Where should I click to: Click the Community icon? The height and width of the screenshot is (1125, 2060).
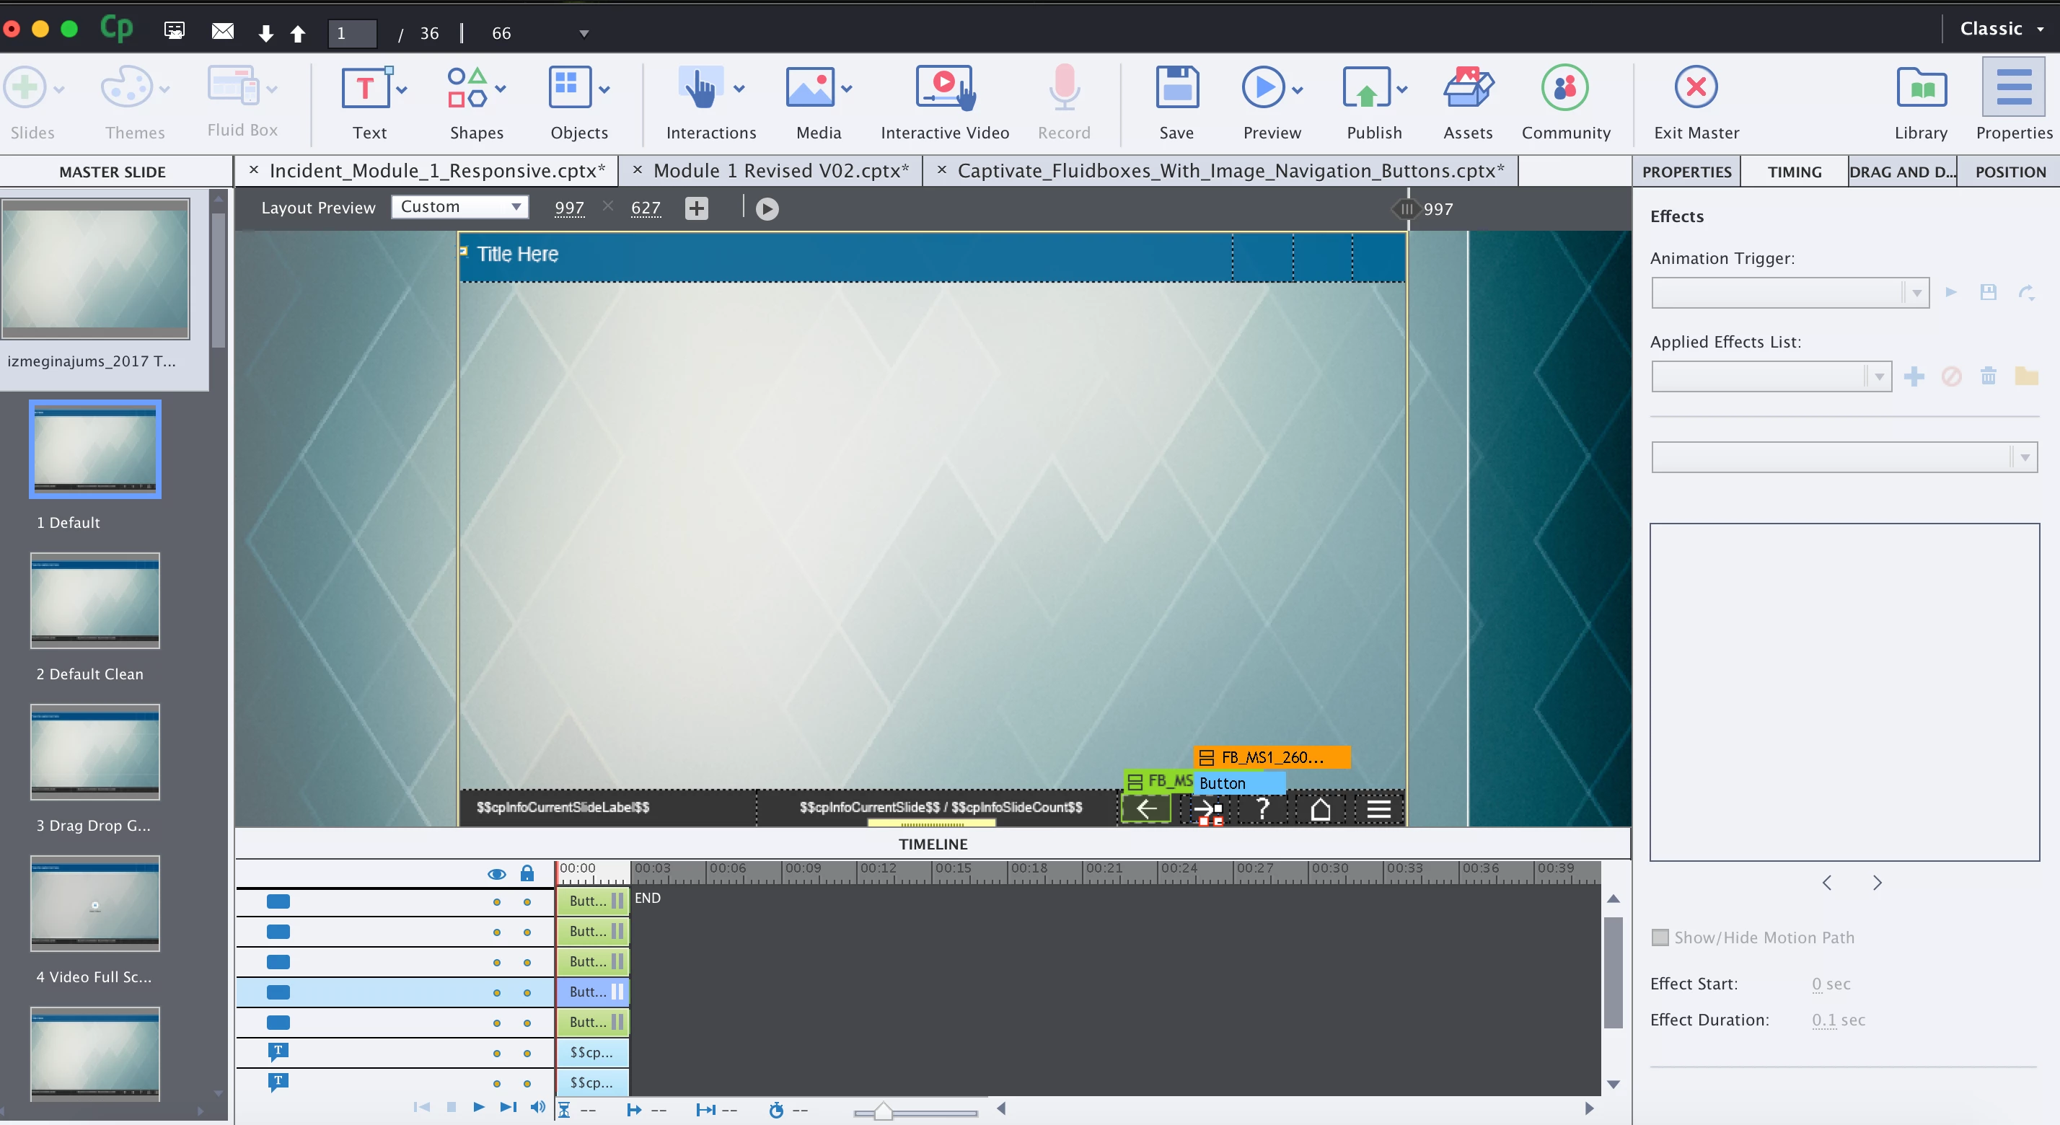(x=1565, y=88)
